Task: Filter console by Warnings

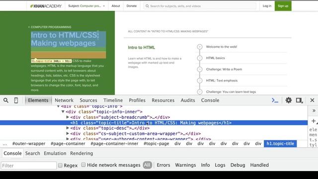Action: pyautogui.click(x=185, y=165)
